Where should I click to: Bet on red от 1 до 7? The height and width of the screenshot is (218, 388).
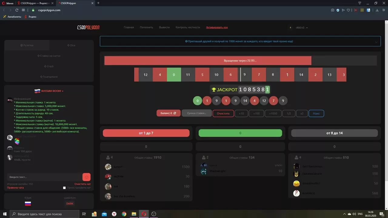pos(146,133)
